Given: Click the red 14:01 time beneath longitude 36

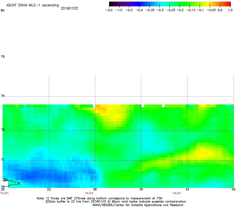Looking at the screenshot, I should (x=89, y=193).
